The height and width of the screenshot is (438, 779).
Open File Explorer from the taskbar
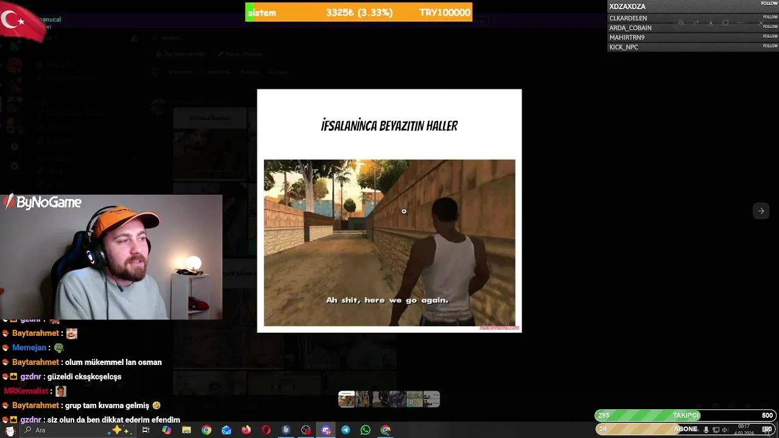coord(187,430)
